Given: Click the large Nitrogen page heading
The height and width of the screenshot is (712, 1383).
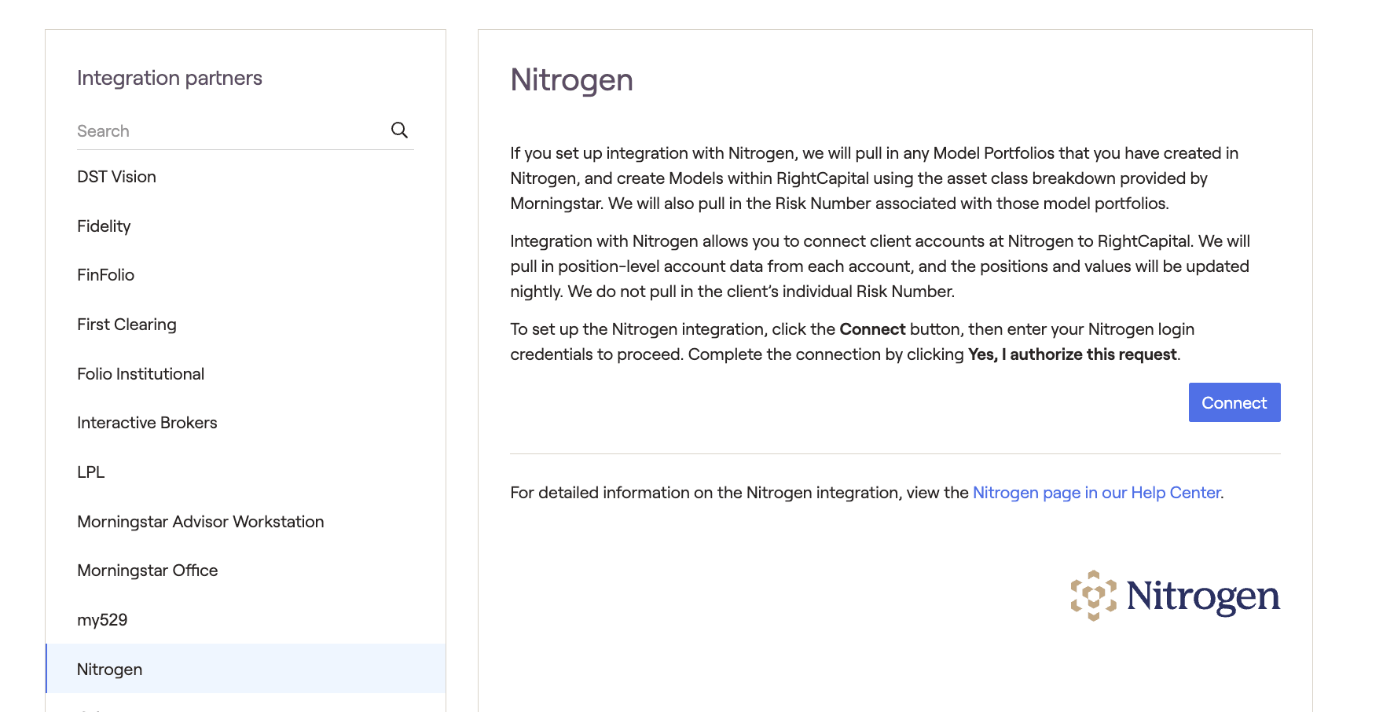Looking at the screenshot, I should coord(571,80).
